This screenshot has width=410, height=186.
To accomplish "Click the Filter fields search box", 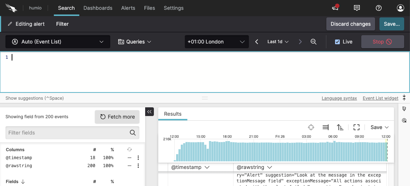I will tap(67, 133).
